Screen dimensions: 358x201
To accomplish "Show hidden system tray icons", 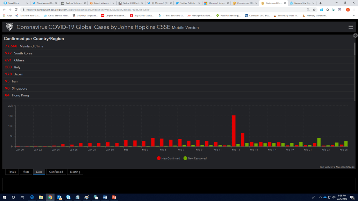I will 320,197.
